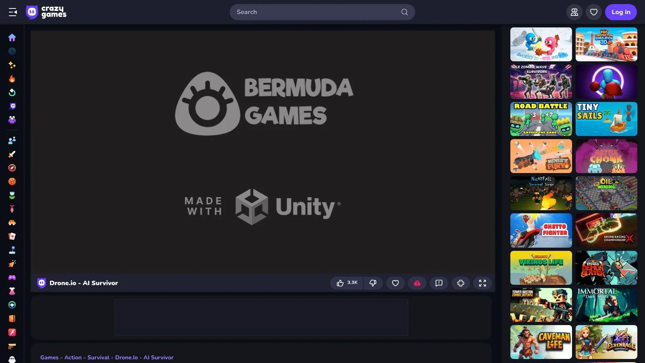645x363 pixels.
Task: Click the Drone.io - AI Survivor game title
Action: 84,283
